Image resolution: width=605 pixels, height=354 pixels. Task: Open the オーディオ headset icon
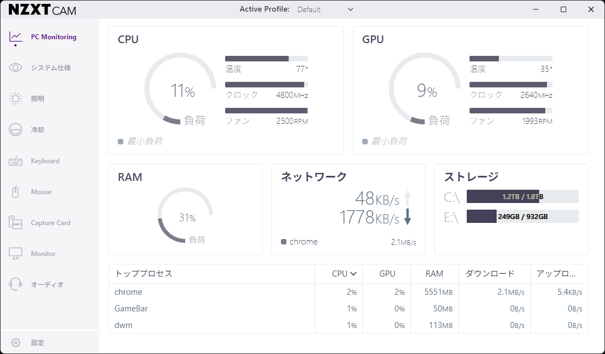point(15,285)
